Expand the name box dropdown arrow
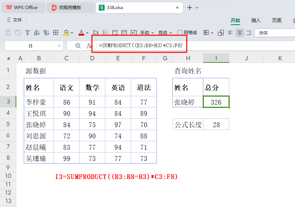The image size is (295, 207). 59,46
